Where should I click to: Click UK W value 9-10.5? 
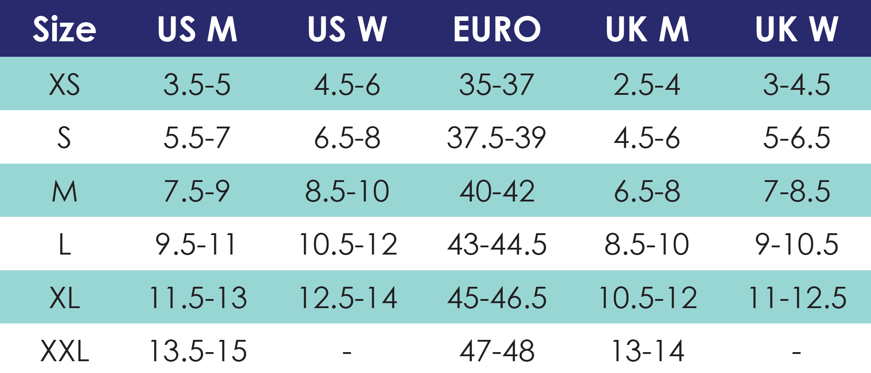[797, 245]
